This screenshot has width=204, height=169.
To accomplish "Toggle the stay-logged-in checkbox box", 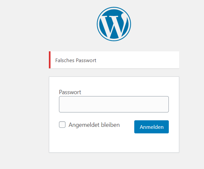I will [x=62, y=125].
